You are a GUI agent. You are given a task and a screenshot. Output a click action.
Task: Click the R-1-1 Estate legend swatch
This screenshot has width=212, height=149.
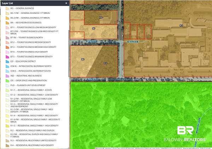click(7, 90)
